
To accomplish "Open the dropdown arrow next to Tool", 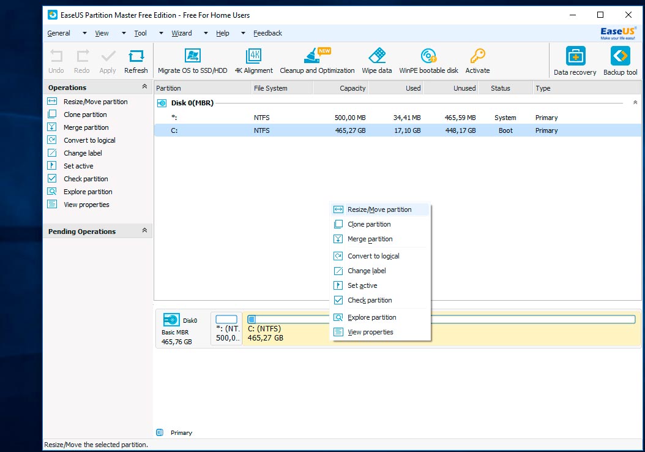I will (162, 33).
